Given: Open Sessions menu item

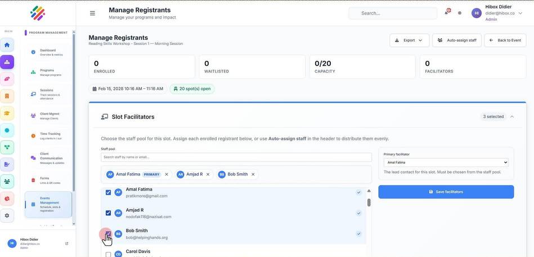Looking at the screenshot, I should click(48, 94).
